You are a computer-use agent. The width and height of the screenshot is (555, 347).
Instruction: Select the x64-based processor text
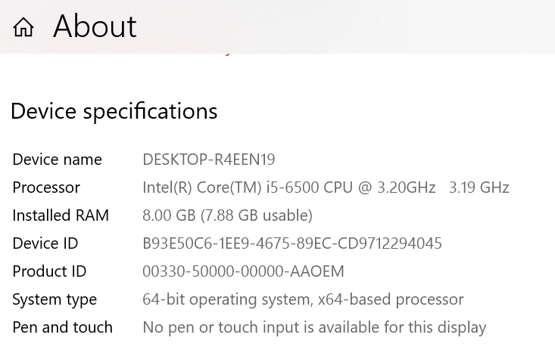tap(391, 300)
